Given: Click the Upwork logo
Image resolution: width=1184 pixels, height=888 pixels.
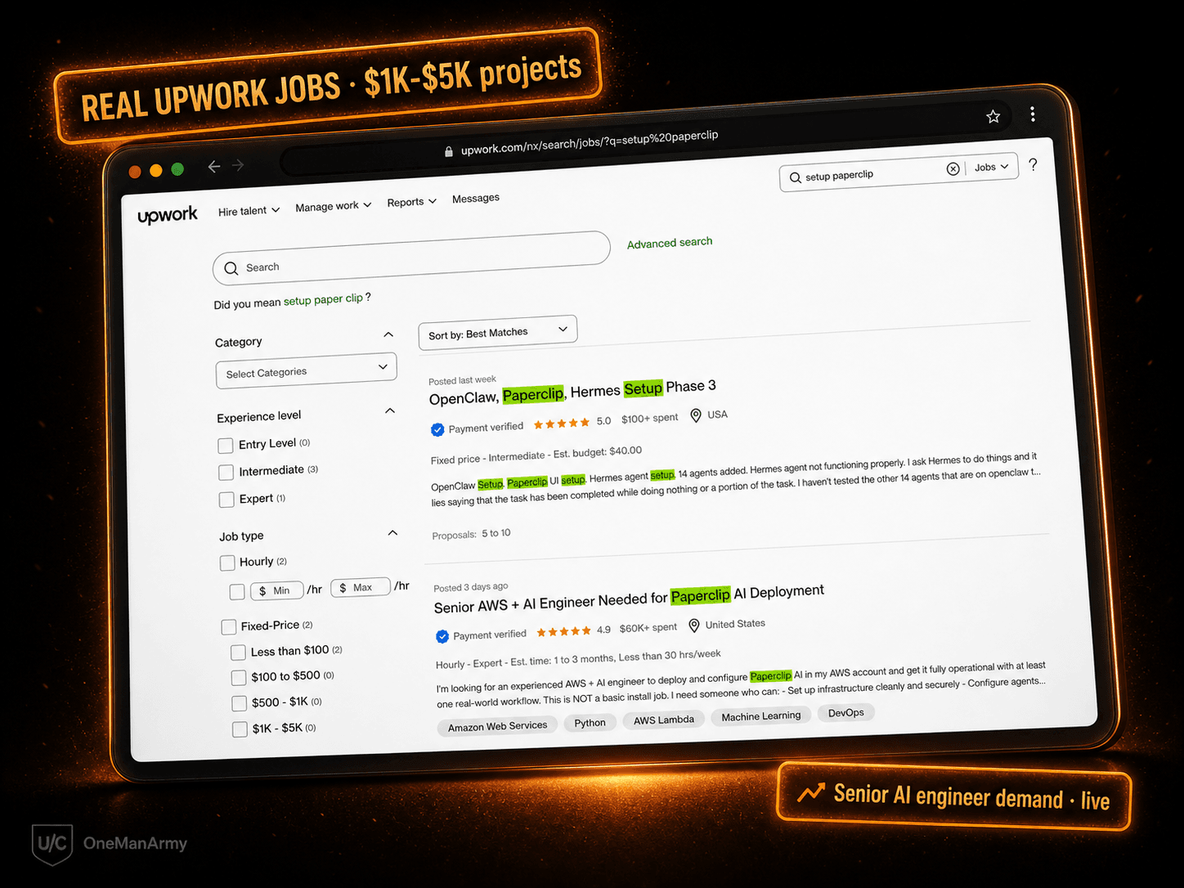Looking at the screenshot, I should tap(168, 215).
